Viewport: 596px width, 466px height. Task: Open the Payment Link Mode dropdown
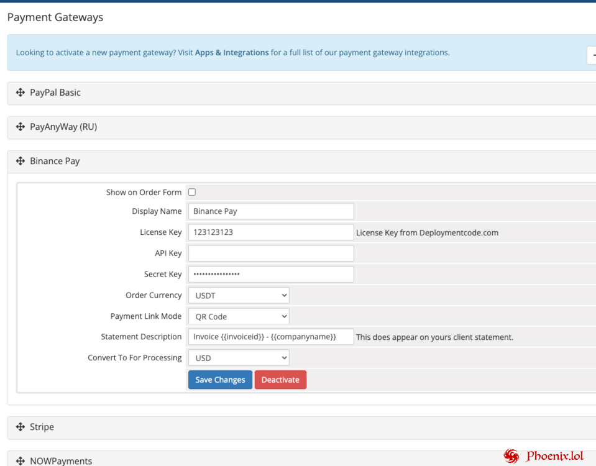[x=239, y=316]
